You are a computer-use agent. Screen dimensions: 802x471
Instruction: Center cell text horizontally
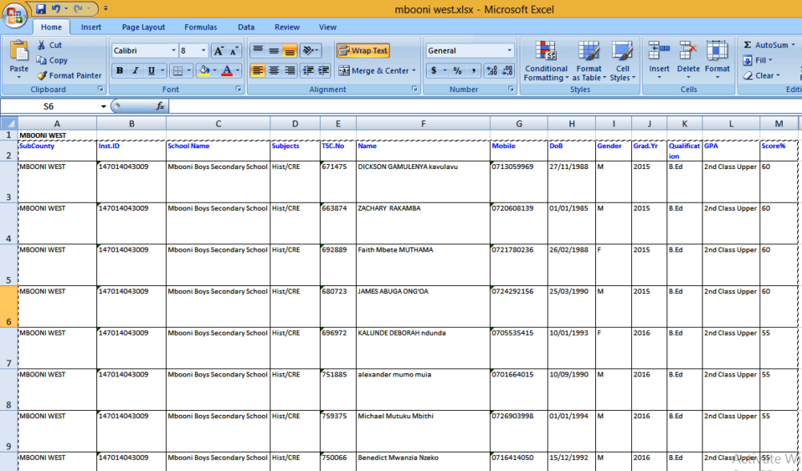point(273,70)
